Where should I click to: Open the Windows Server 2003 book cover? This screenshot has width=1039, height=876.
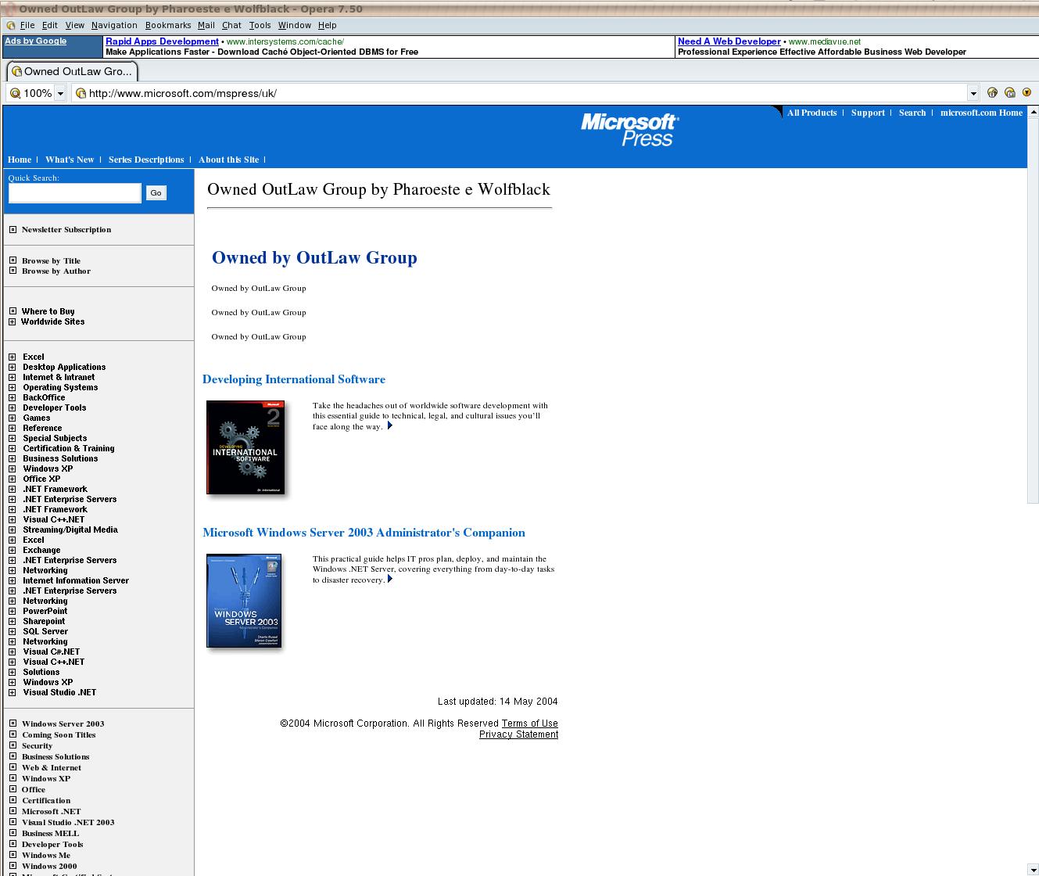244,601
